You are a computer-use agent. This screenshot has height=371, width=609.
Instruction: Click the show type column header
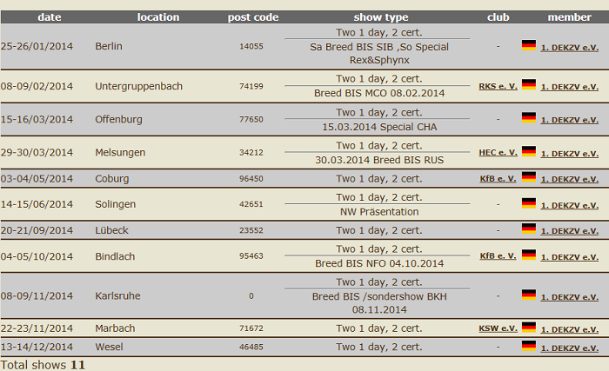tap(381, 17)
